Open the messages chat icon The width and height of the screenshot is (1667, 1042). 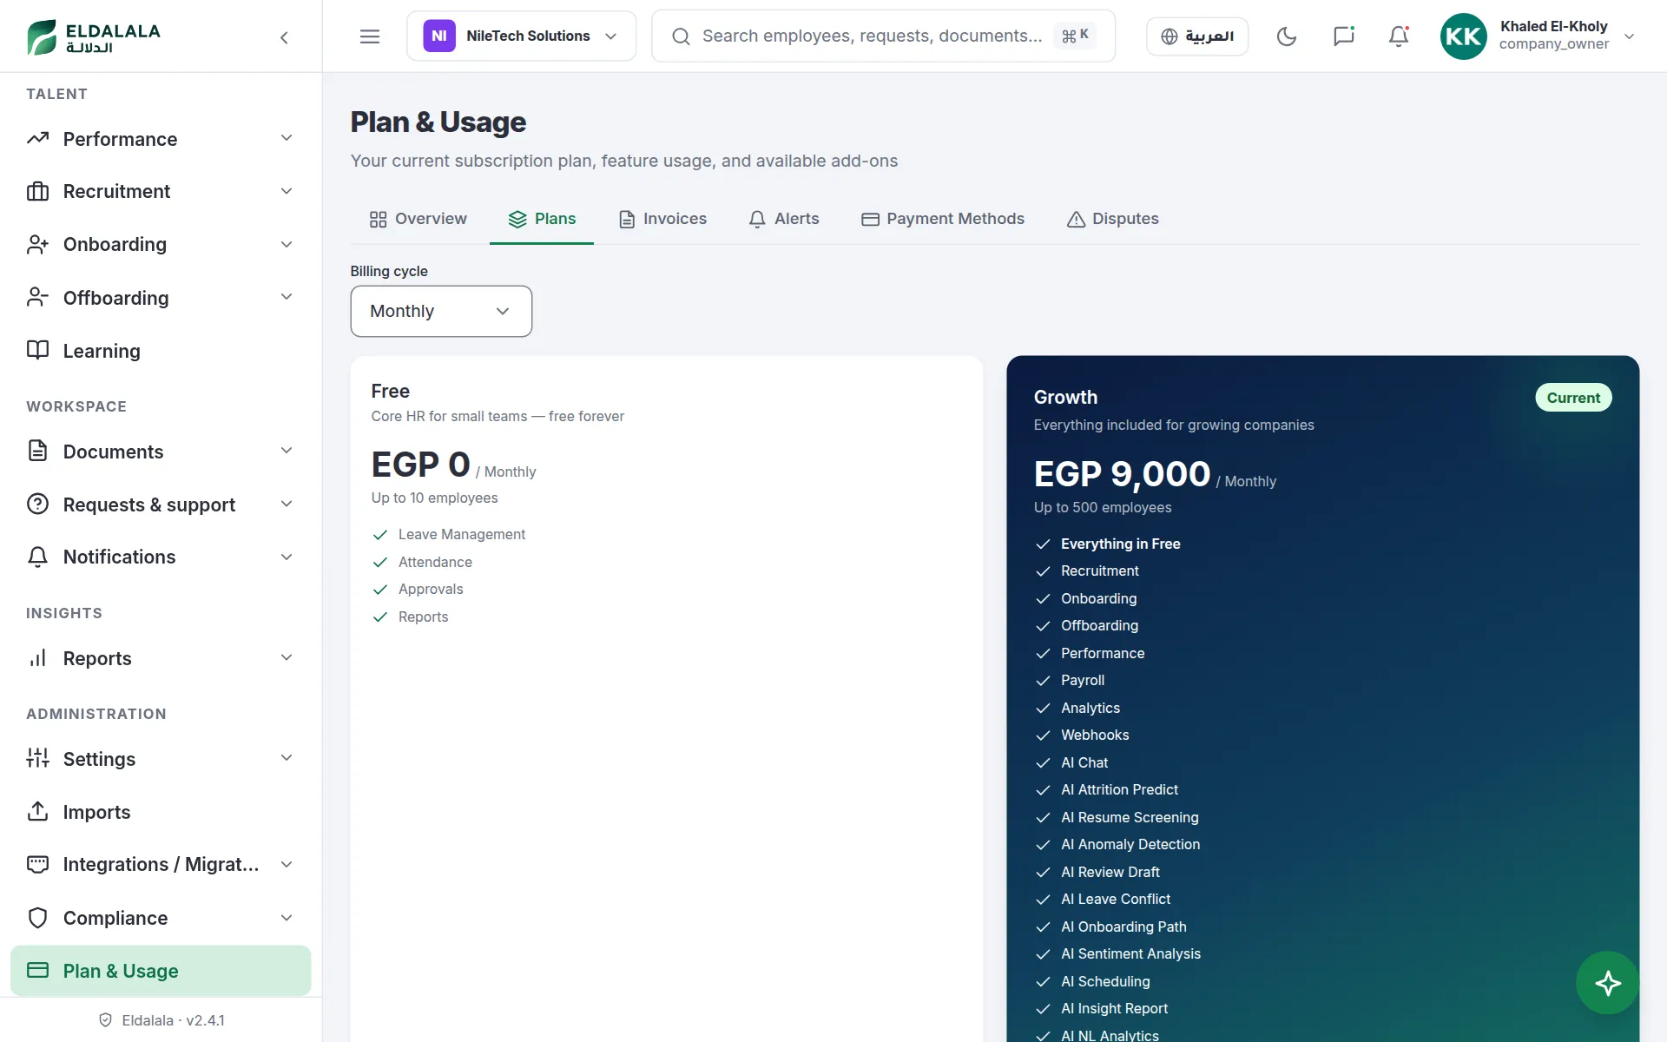(1343, 36)
